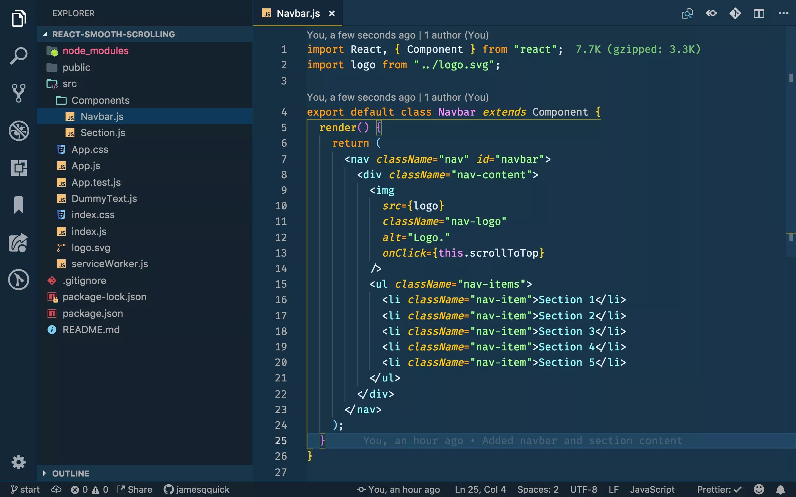Click the code lens above line 1
Screen dimensions: 796x497
[398, 35]
